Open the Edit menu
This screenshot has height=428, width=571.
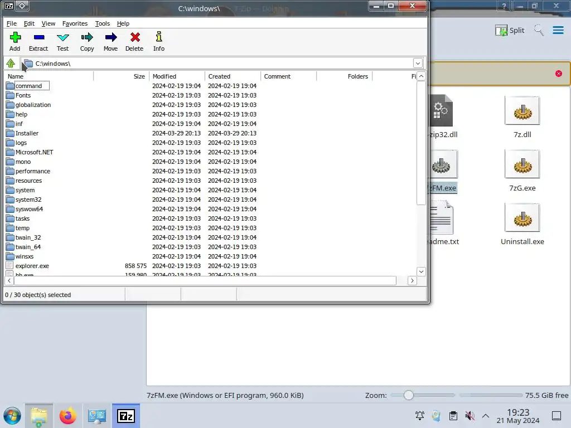point(29,23)
